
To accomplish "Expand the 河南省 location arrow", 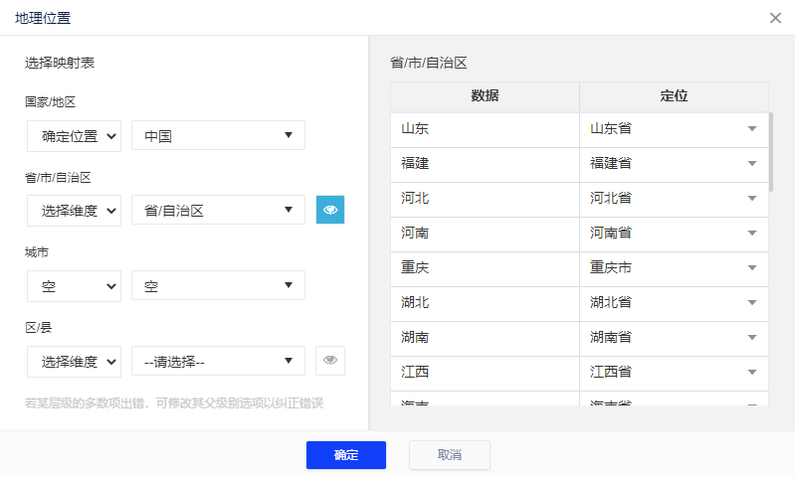I will 752,234.
